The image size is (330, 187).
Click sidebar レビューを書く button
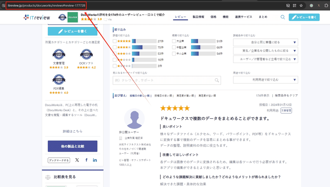(73, 31)
